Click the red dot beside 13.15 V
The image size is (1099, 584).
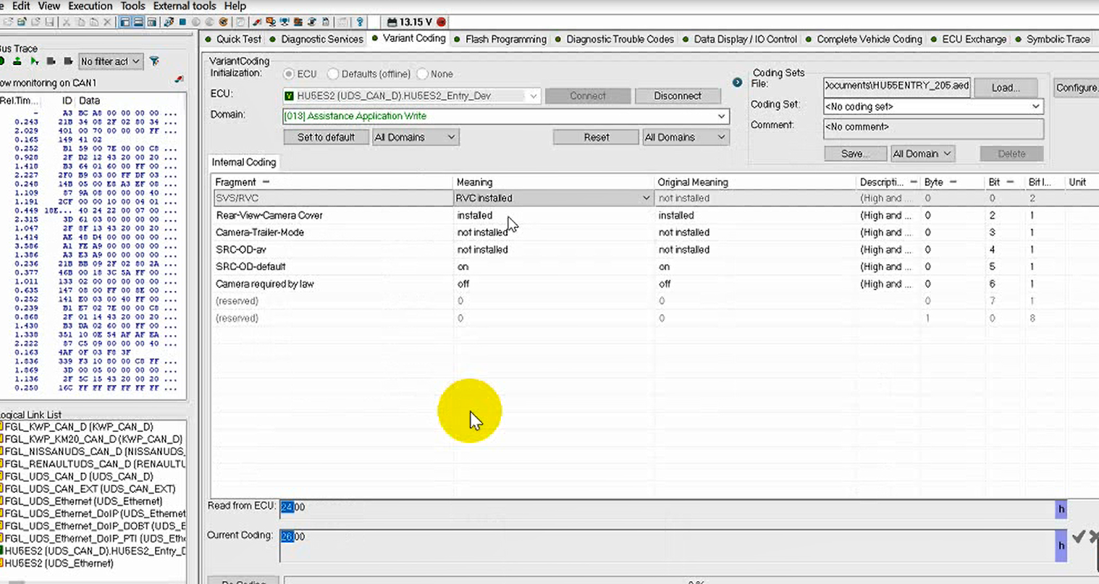[x=441, y=22]
